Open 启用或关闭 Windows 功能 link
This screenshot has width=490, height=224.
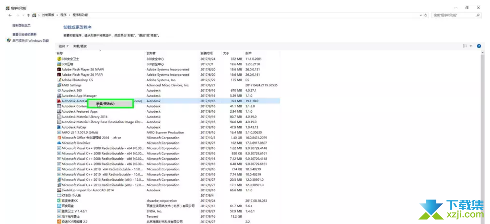click(x=31, y=41)
